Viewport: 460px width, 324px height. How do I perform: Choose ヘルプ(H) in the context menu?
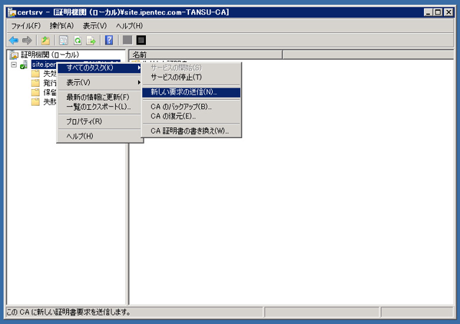point(99,136)
